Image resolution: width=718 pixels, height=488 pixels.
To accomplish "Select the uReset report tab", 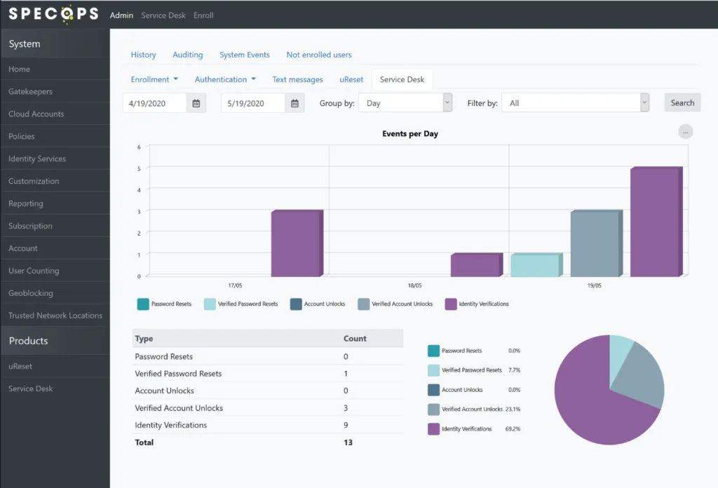I will (x=351, y=79).
